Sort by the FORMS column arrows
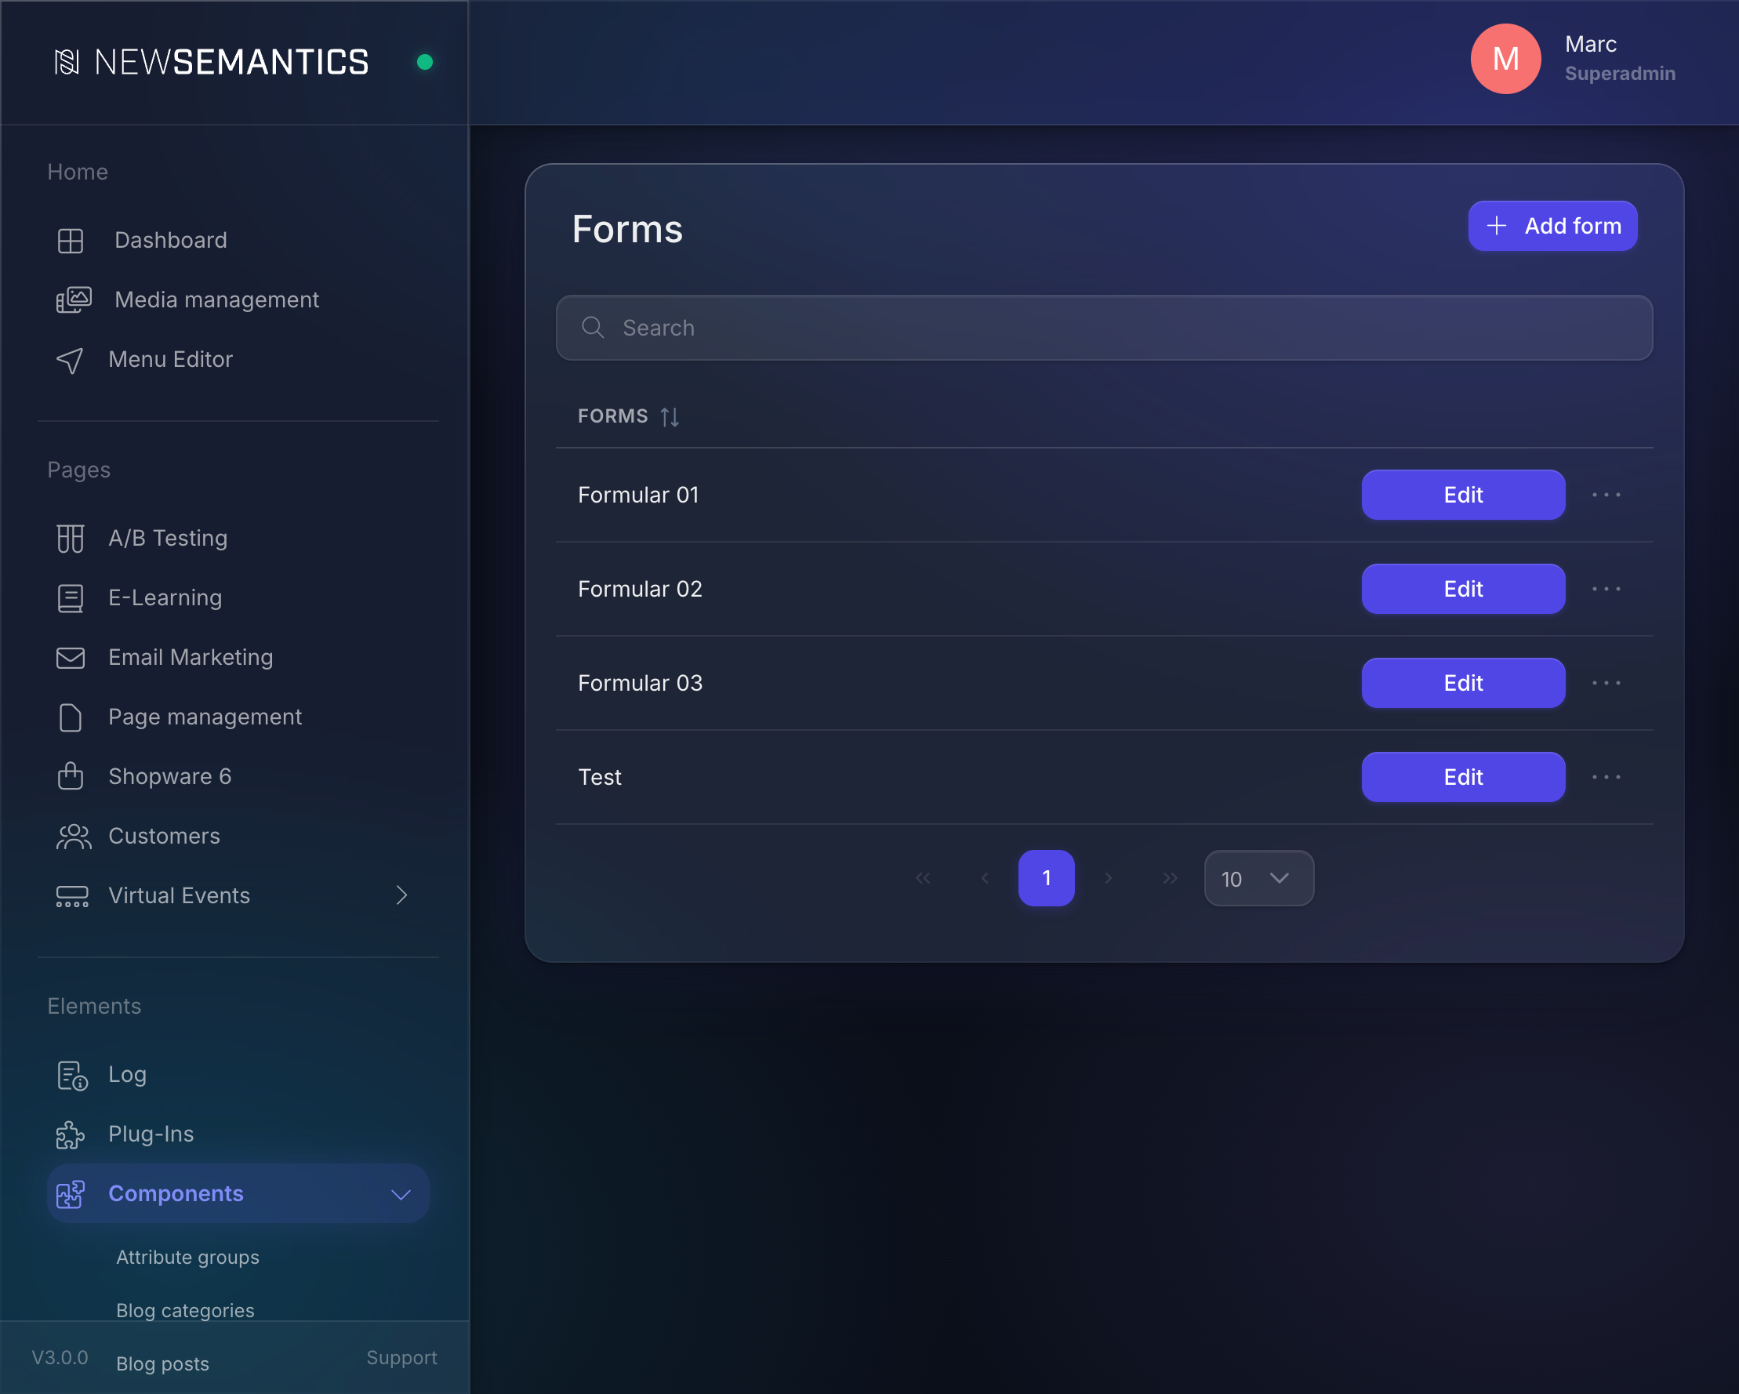The height and width of the screenshot is (1394, 1739). (670, 416)
